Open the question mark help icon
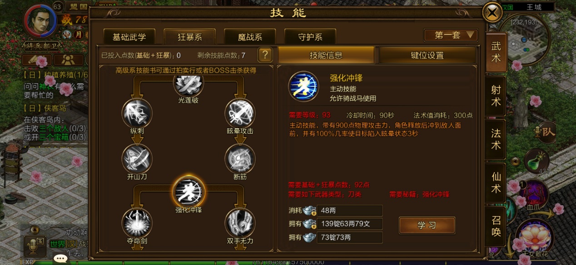Viewport: 576px width, 265px height. 265,55
